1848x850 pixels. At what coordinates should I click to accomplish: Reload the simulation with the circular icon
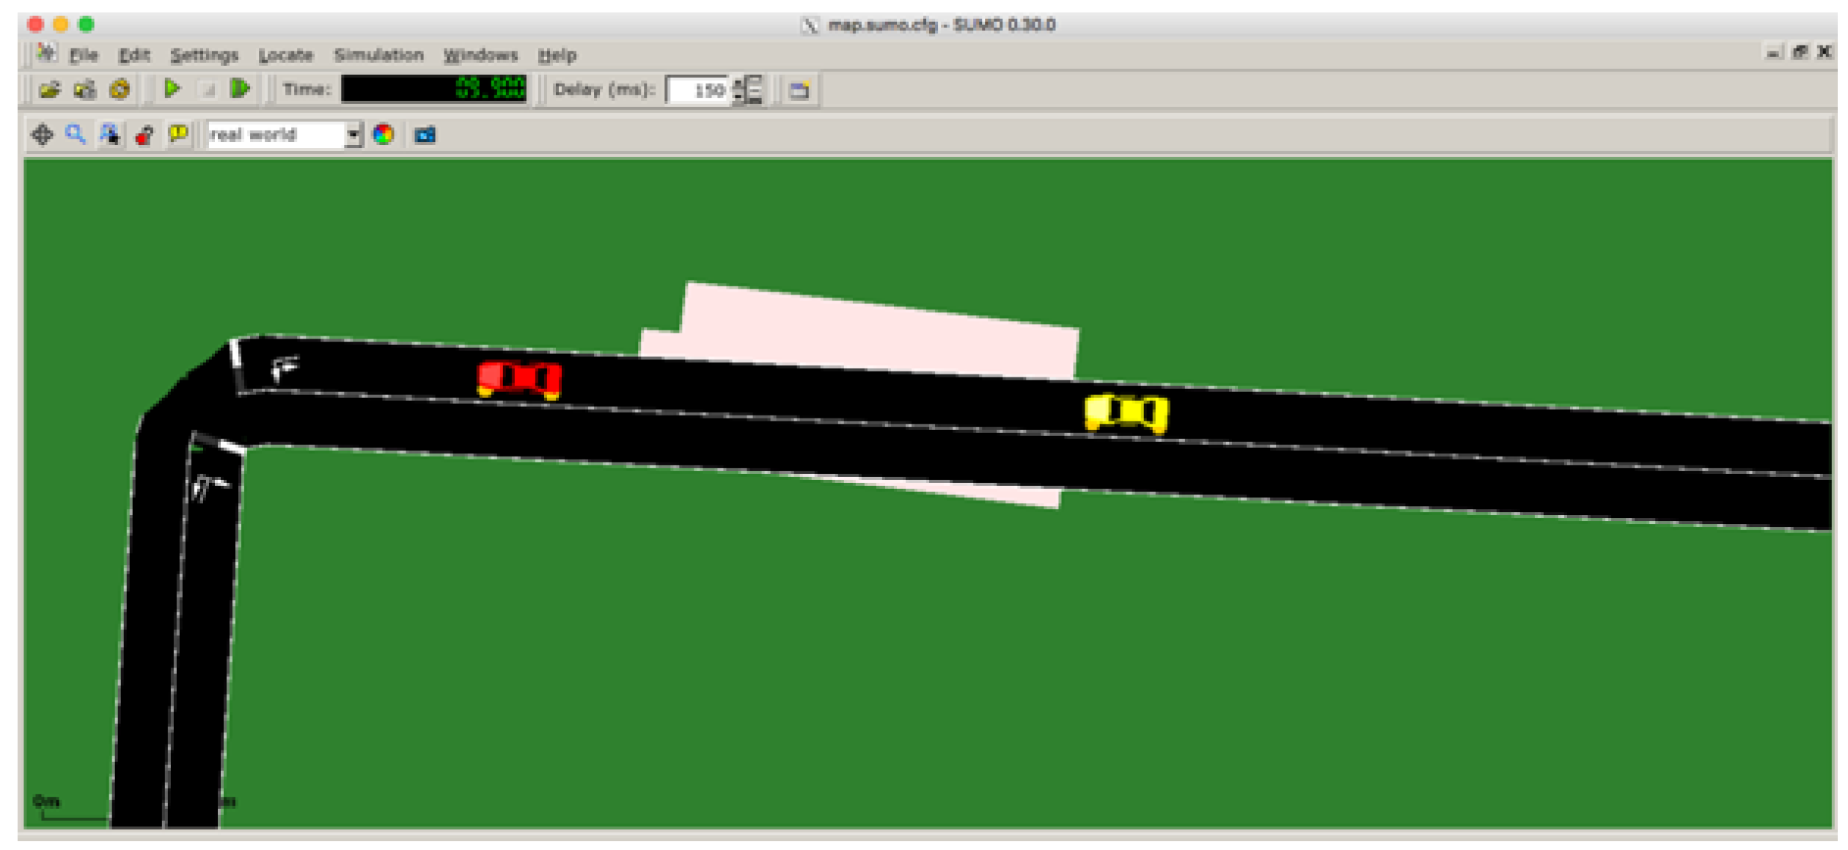[x=120, y=90]
